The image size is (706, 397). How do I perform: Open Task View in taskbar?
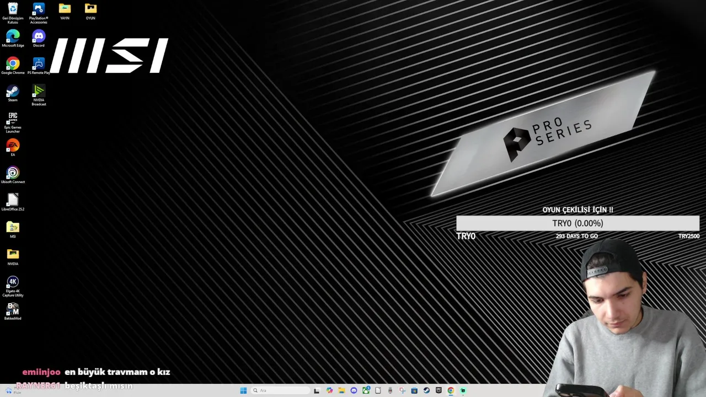[317, 390]
